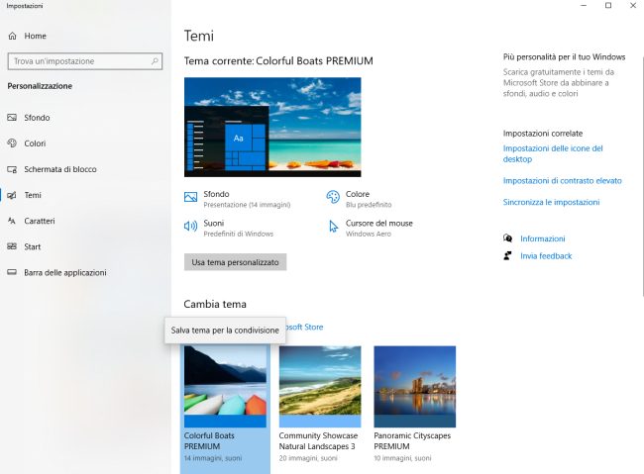Click Salva tema per la condivisione popup
This screenshot has height=474, width=644.
[225, 330]
